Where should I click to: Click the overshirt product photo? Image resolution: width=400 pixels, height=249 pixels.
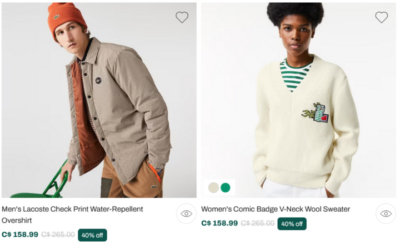(x=99, y=100)
